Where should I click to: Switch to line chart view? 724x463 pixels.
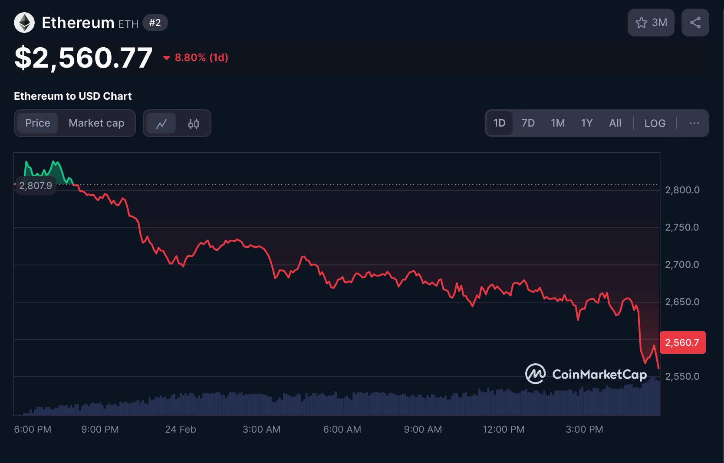161,124
